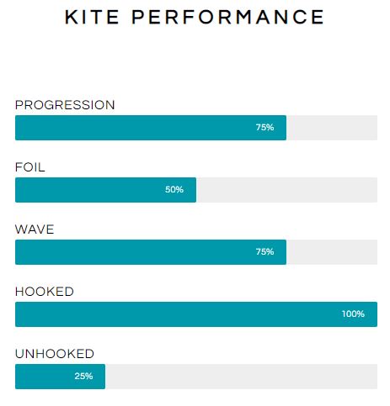Click the Hooked 100% filled bar
The image size is (390, 406).
[x=196, y=314]
